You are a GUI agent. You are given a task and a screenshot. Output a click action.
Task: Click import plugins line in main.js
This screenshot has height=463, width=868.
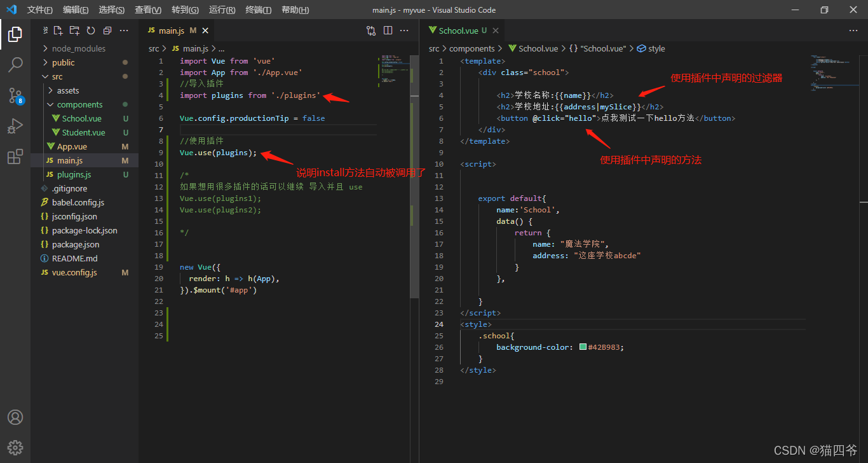click(250, 95)
